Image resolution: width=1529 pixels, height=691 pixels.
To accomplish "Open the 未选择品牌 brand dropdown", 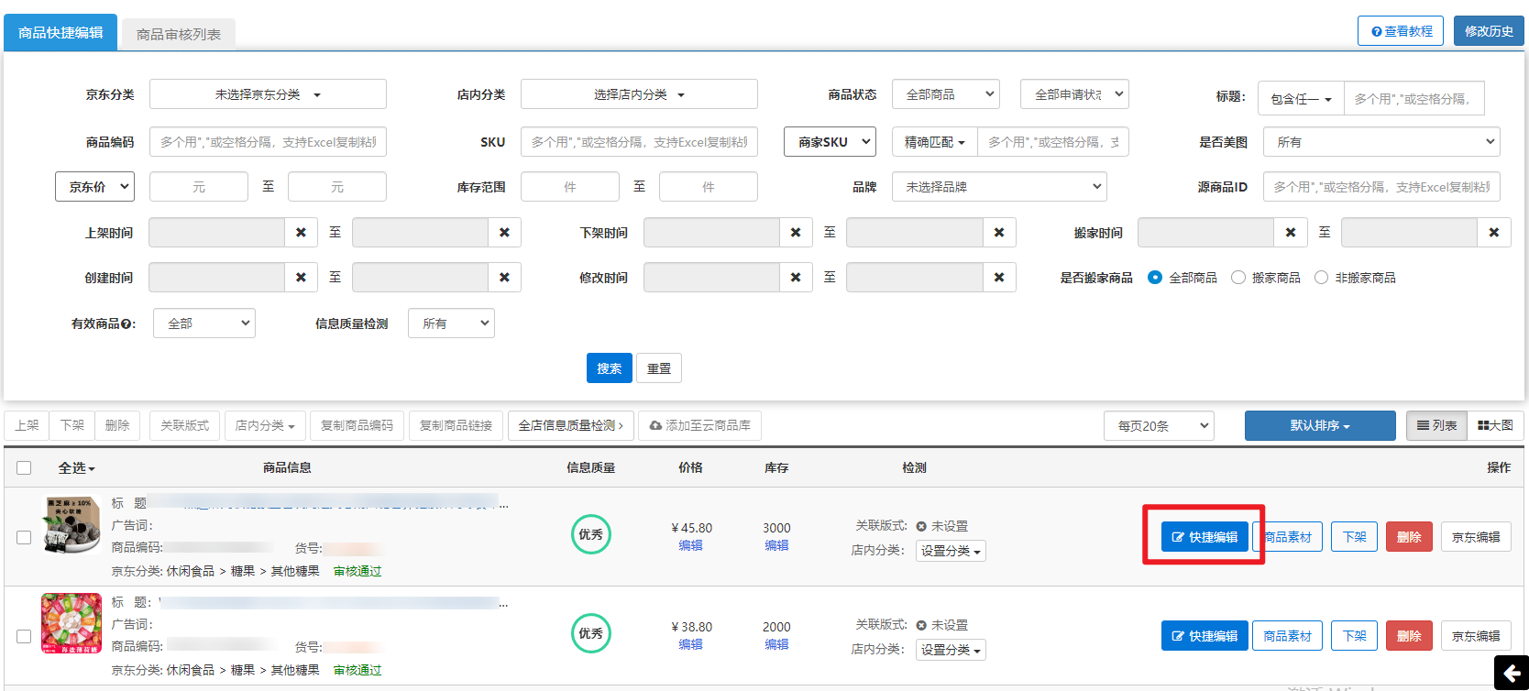I will [x=999, y=187].
